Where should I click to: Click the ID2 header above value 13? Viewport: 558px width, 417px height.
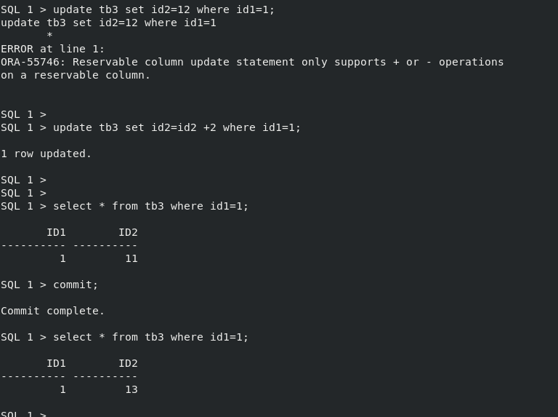point(128,363)
